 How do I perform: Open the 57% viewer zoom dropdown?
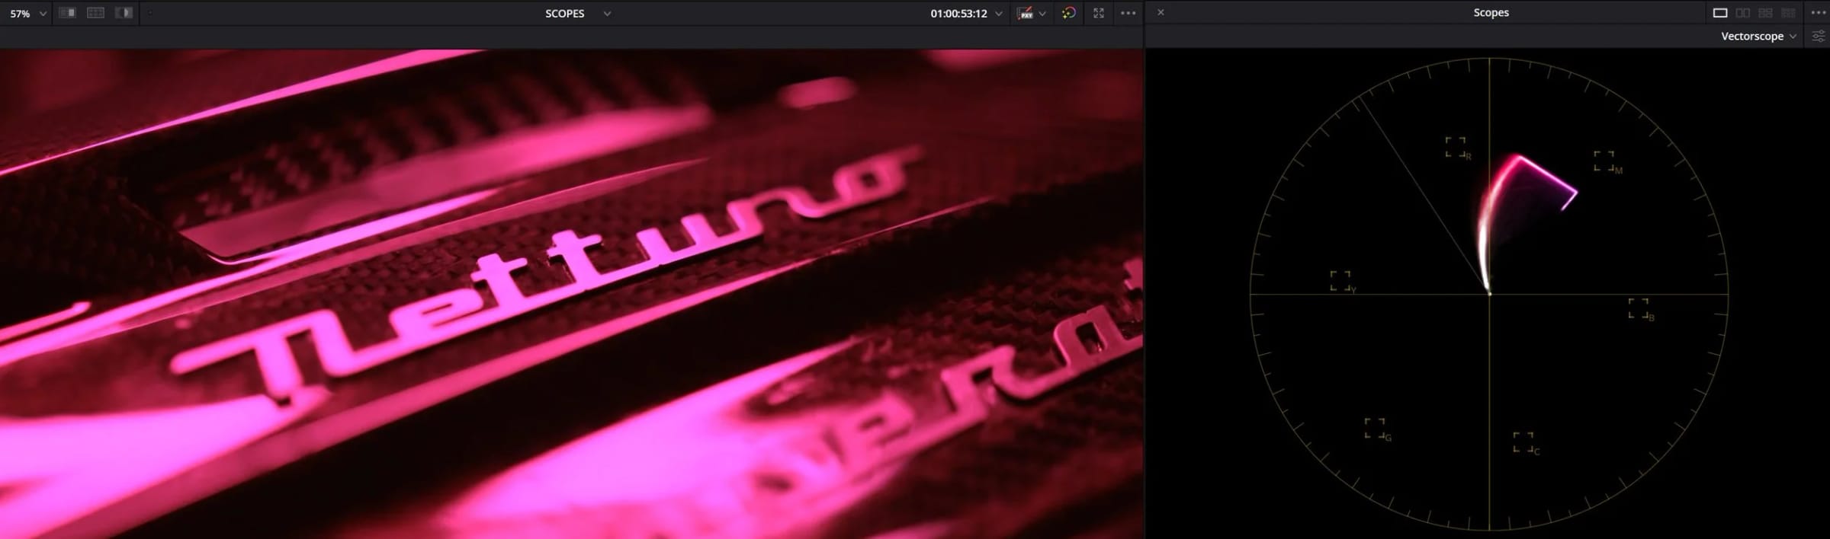coord(27,14)
